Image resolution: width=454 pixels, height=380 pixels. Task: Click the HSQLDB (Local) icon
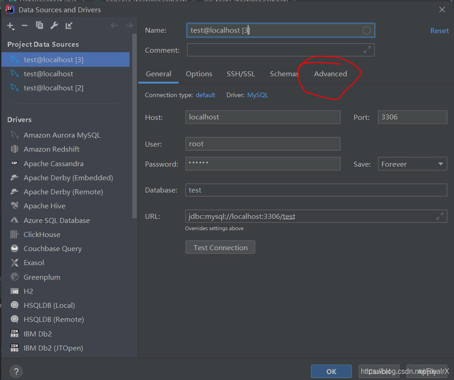(15, 305)
